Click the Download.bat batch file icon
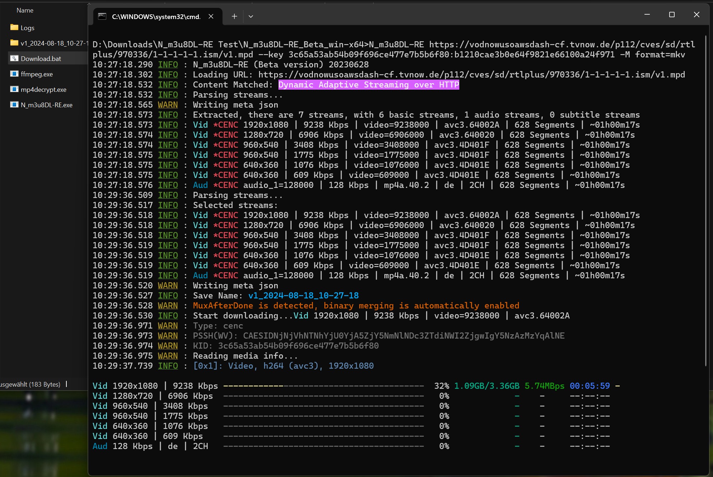 tap(14, 58)
